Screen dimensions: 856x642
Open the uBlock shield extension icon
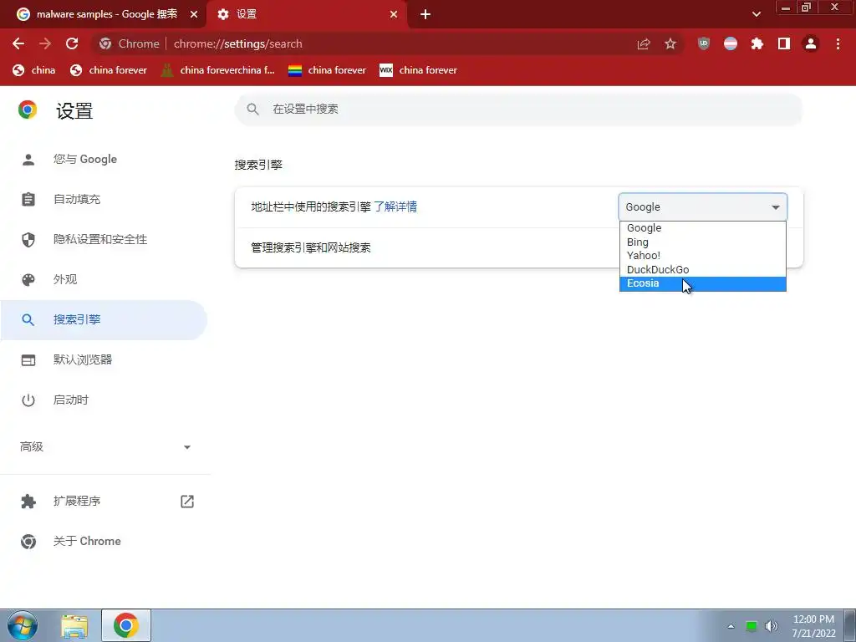(x=704, y=43)
